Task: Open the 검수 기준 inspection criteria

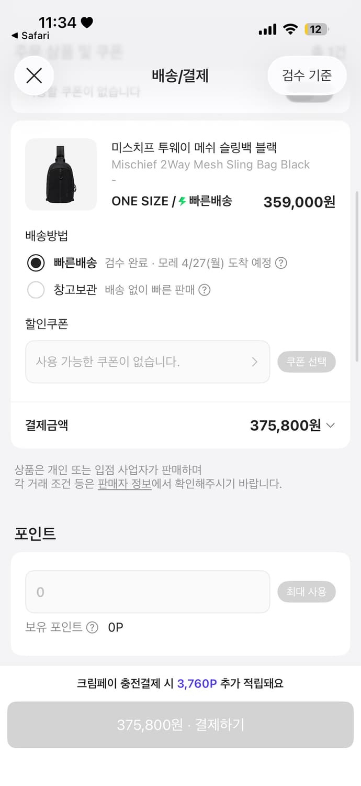Action: [307, 75]
